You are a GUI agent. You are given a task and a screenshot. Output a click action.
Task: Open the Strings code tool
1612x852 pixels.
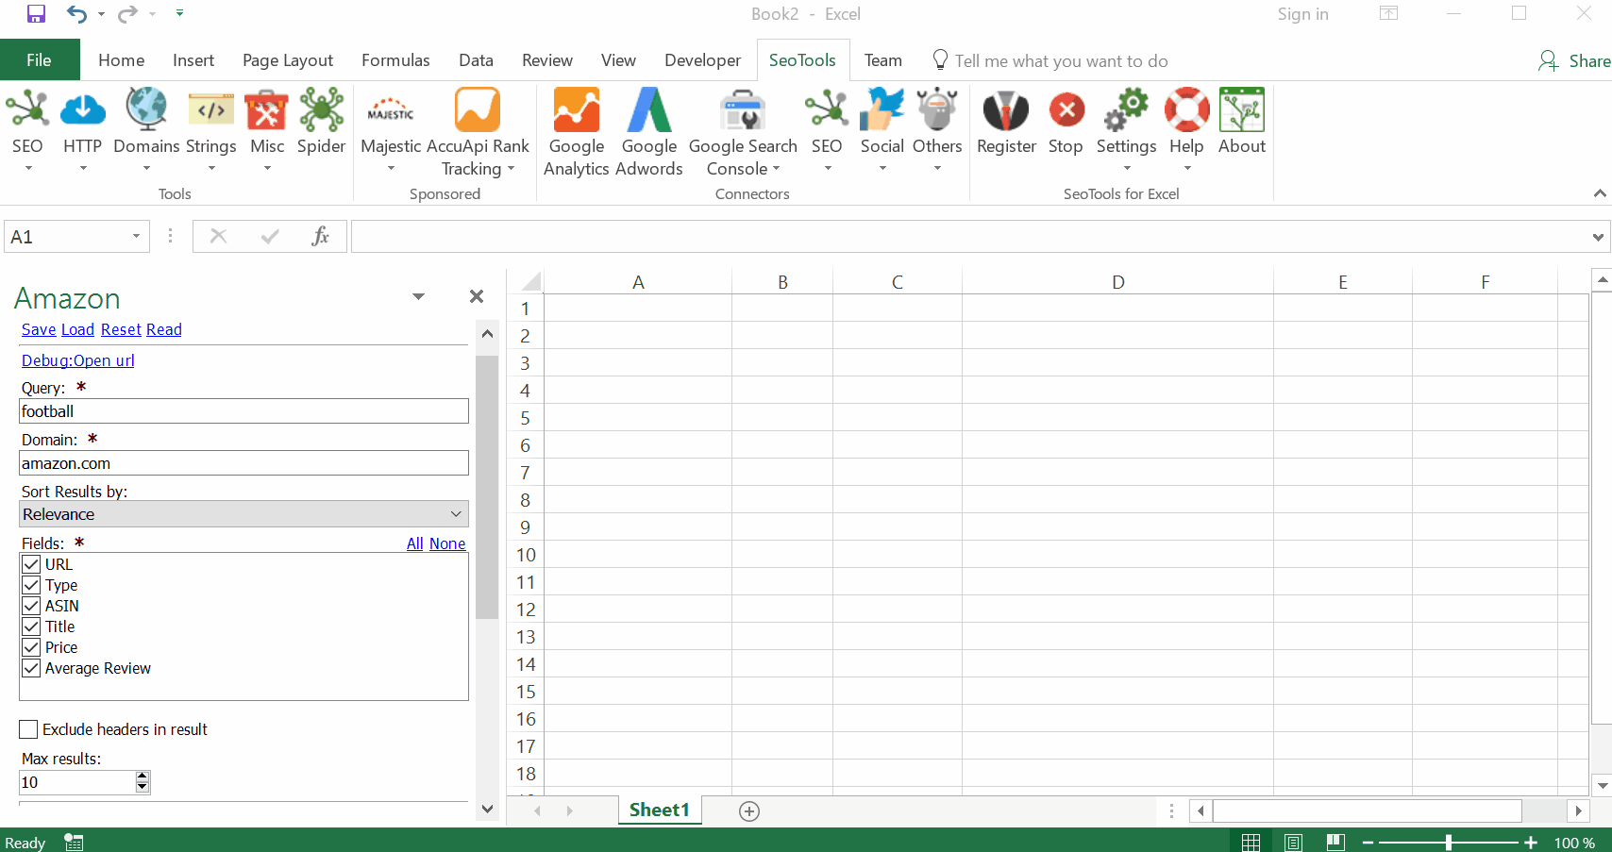211,110
